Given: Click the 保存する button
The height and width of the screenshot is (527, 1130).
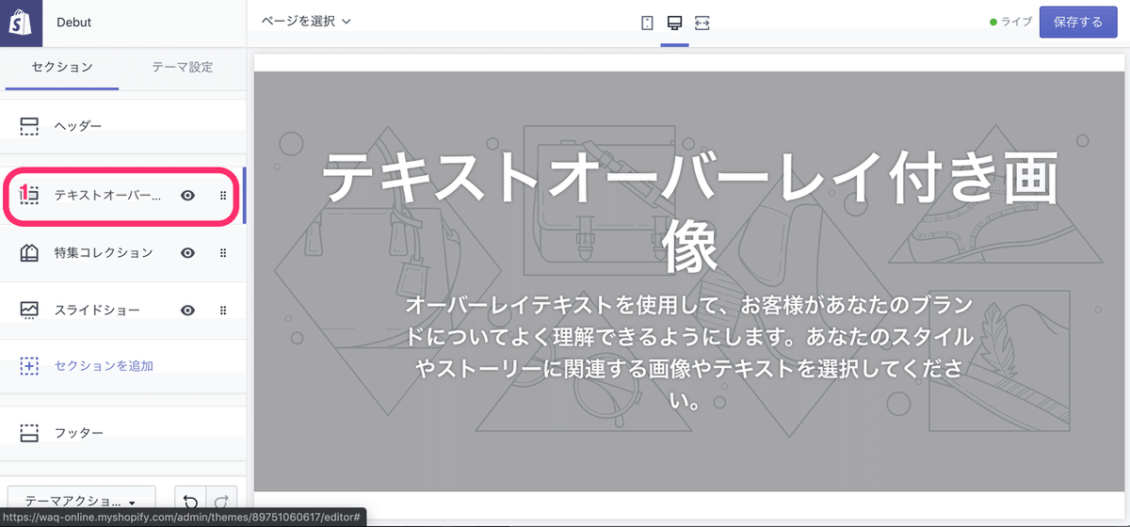Looking at the screenshot, I should pyautogui.click(x=1078, y=23).
